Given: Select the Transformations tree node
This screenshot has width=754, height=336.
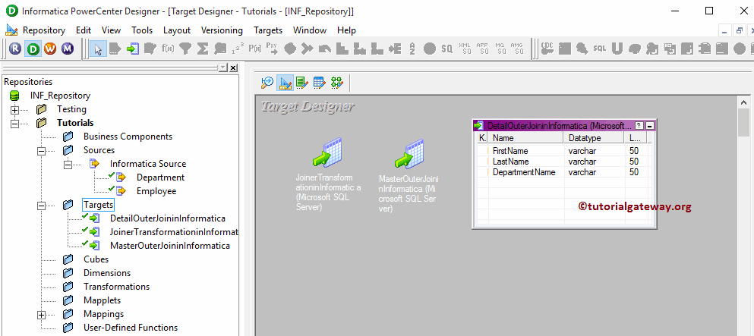Looking at the screenshot, I should pos(116,287).
